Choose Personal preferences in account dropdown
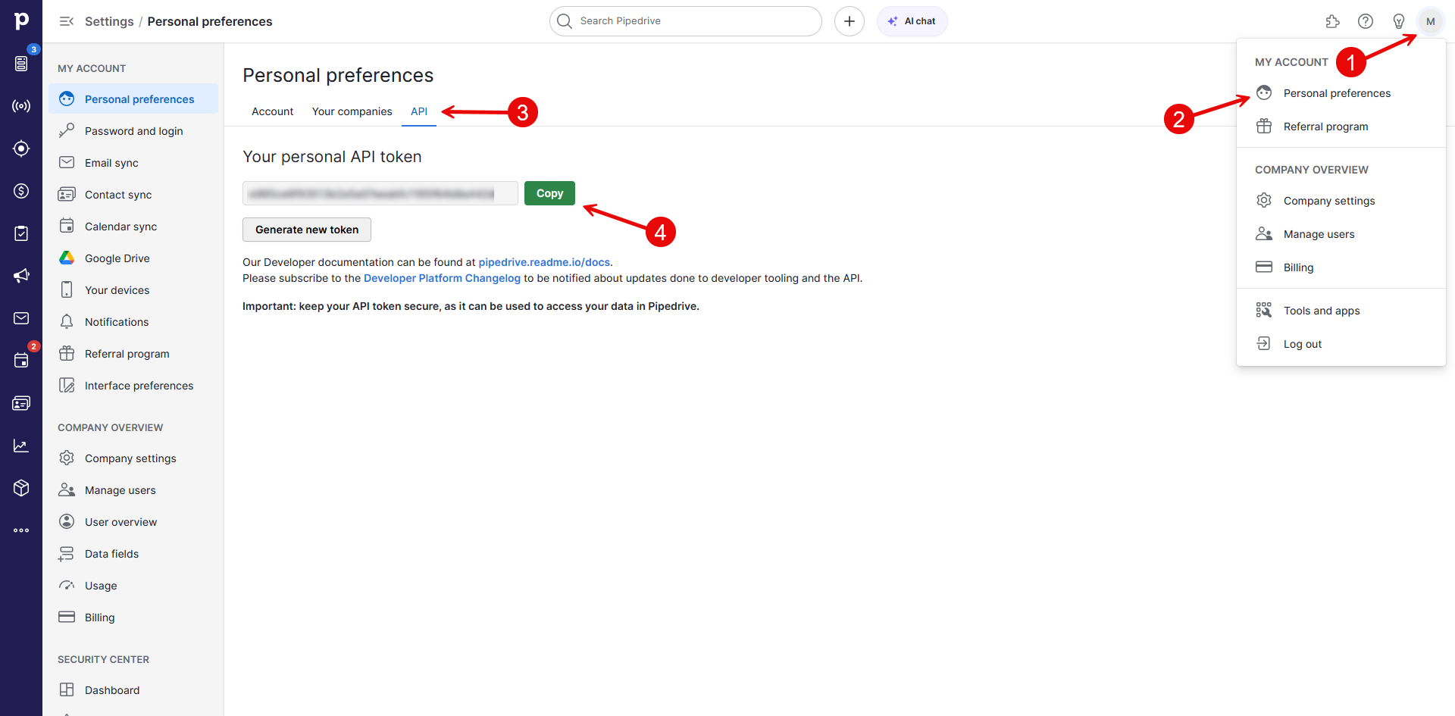This screenshot has width=1455, height=716. (x=1341, y=93)
